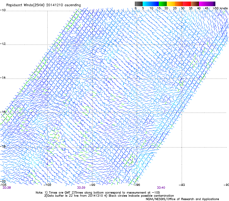Screen dimensions: 229x201
Task: Click the purple time stamp 20:40
Action: point(161,188)
